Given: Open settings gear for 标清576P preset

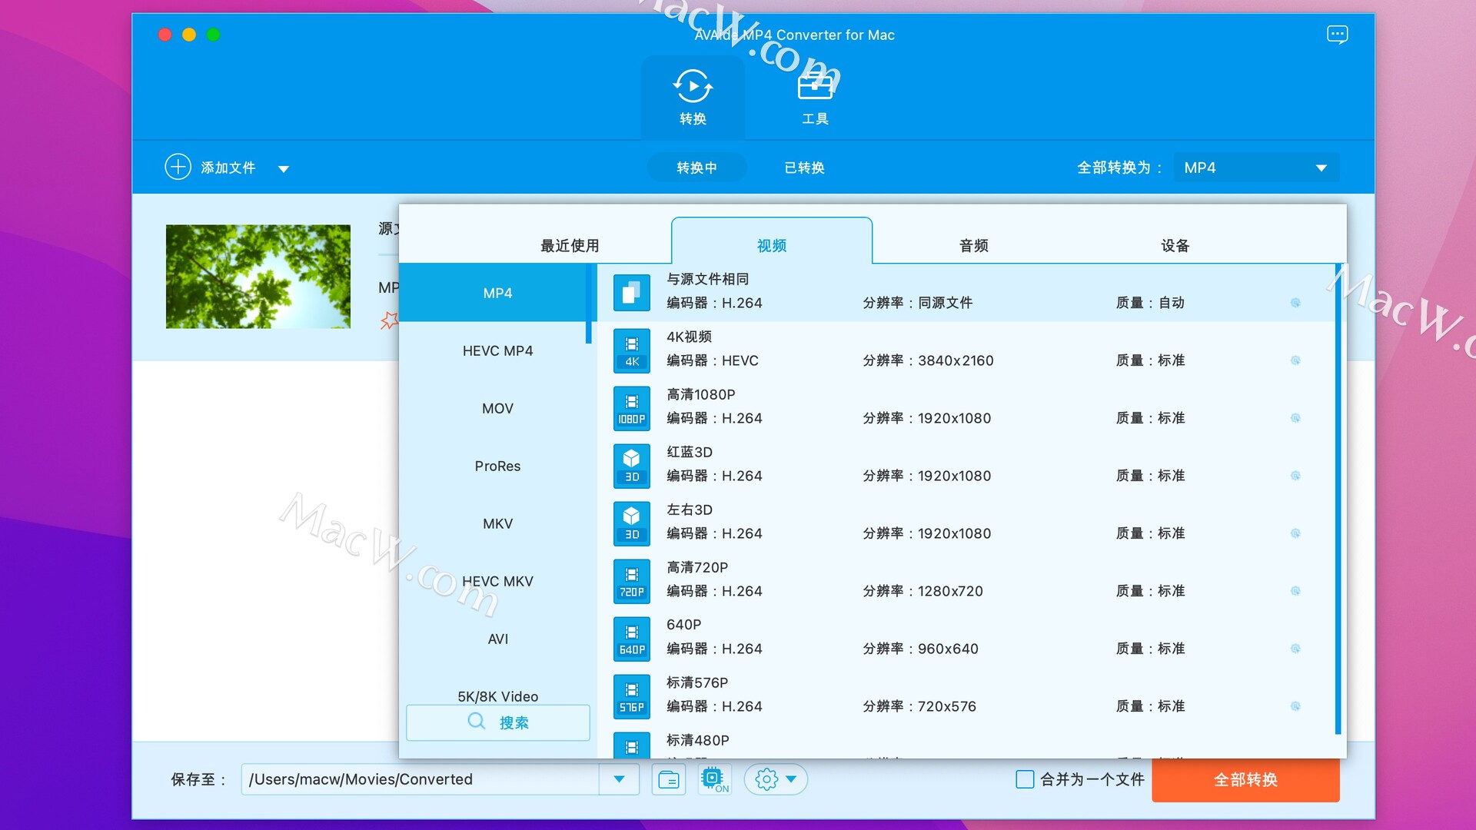Looking at the screenshot, I should coord(1295,706).
